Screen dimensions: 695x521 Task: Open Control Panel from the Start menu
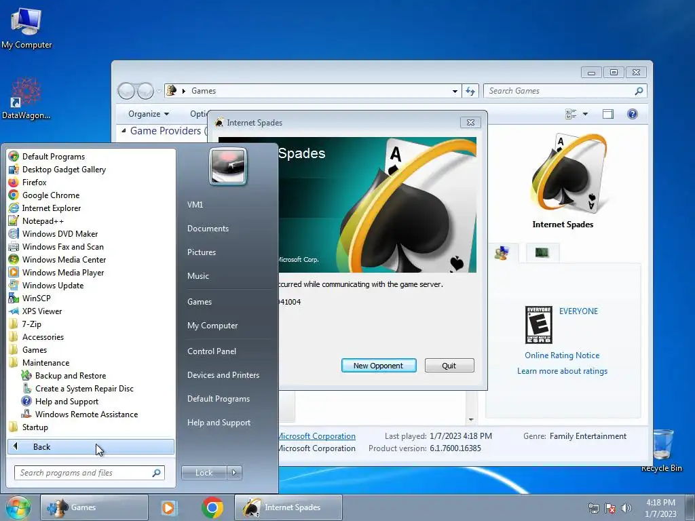pyautogui.click(x=212, y=351)
